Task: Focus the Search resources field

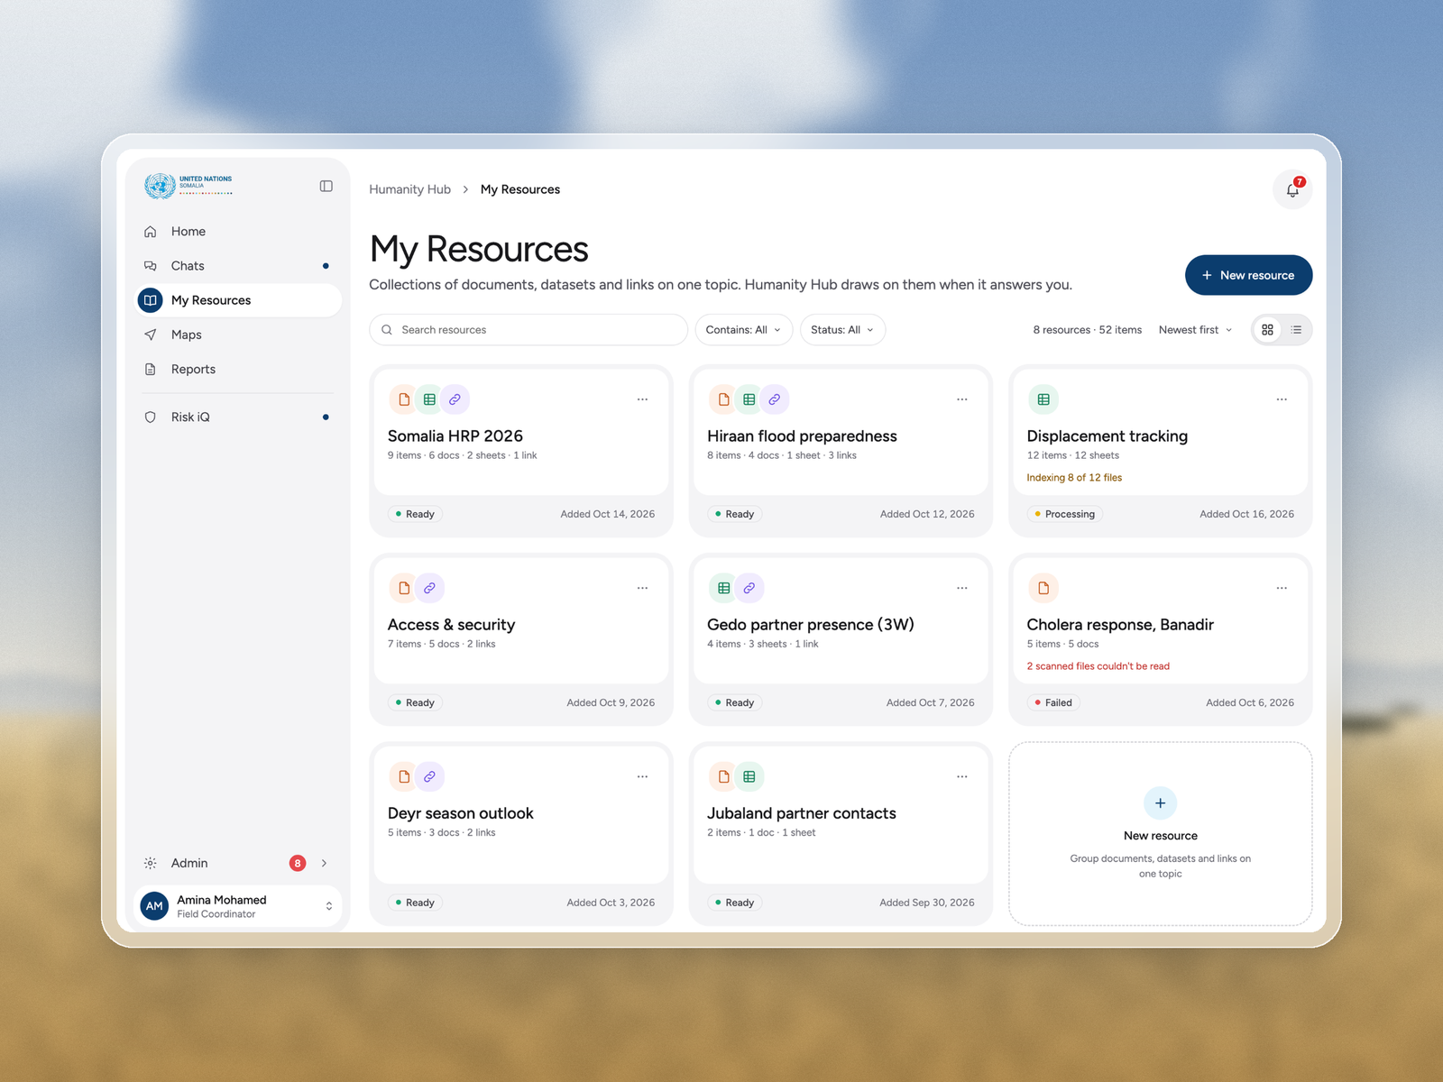Action: 528,330
